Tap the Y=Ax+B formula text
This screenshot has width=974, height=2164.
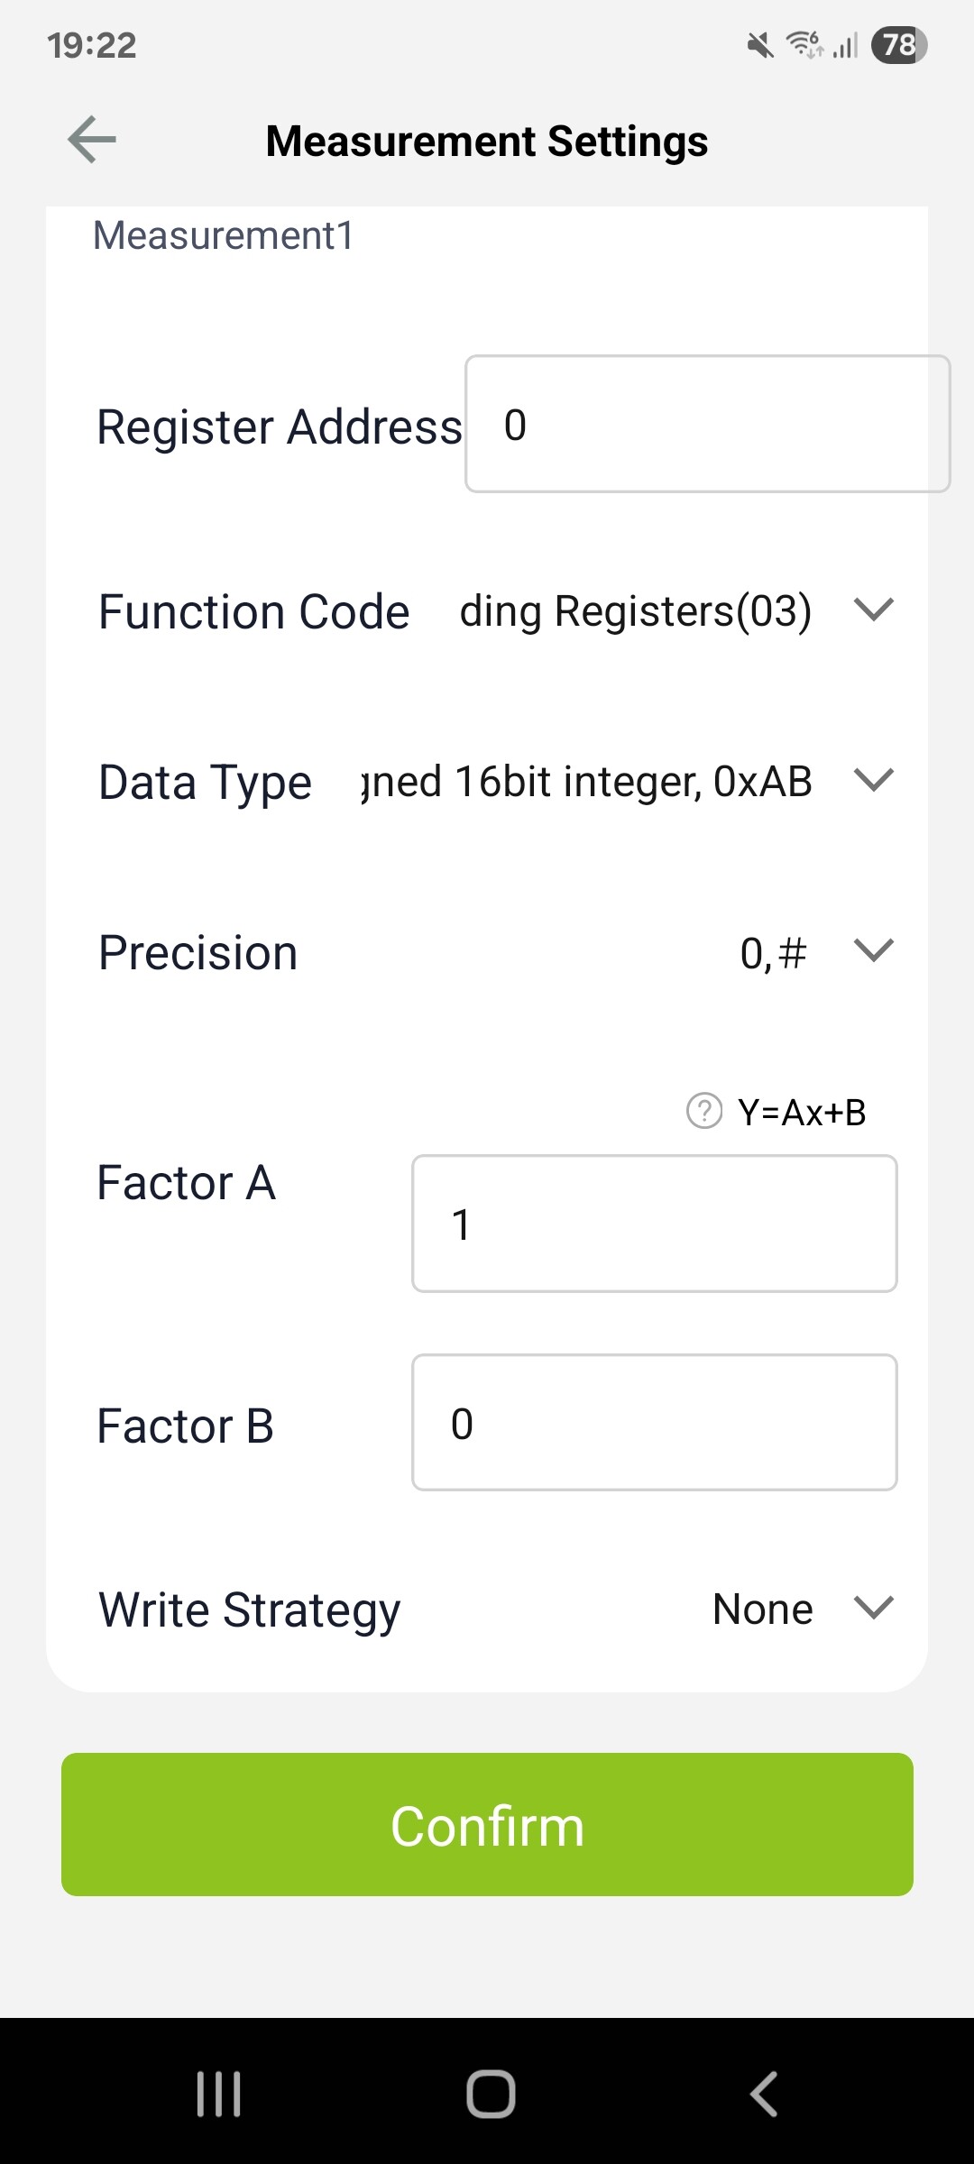point(802,1112)
